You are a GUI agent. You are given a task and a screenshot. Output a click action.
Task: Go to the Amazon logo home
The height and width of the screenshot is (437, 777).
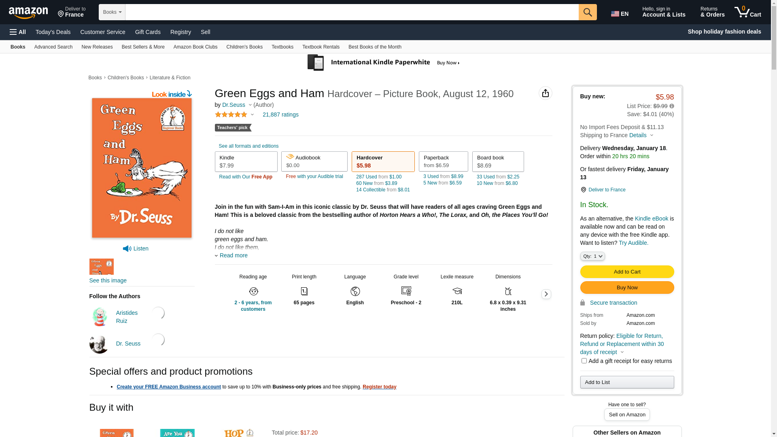click(28, 13)
